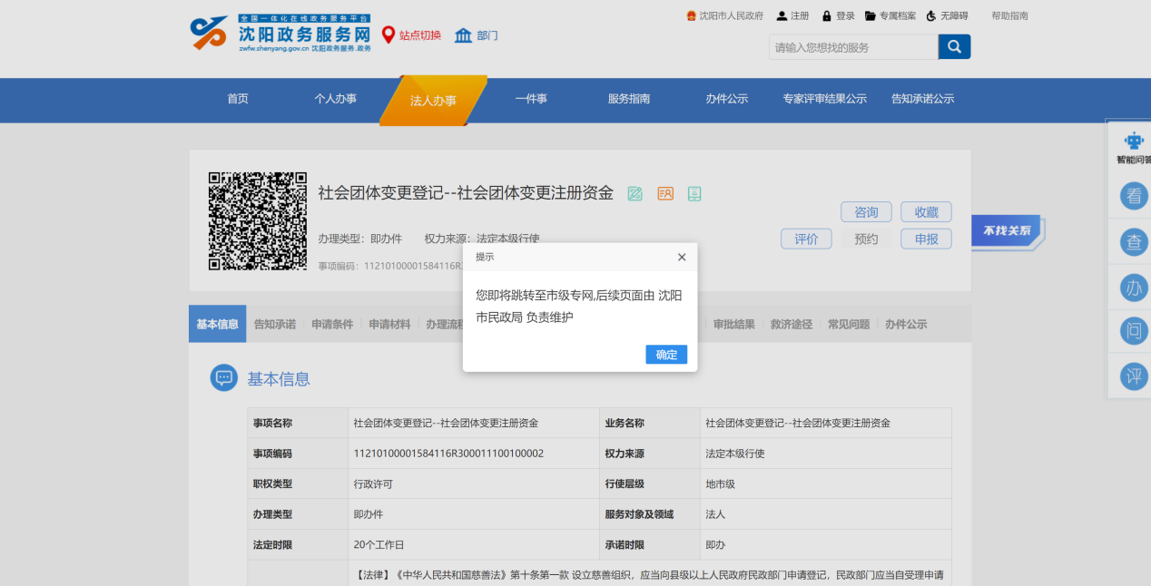Open the 登录 login link
Screen dimensions: 1151x586
click(x=839, y=15)
